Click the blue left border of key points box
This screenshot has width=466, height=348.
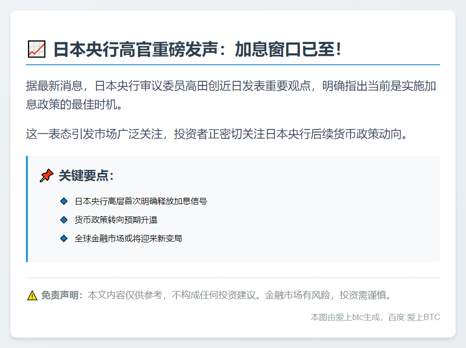27,209
